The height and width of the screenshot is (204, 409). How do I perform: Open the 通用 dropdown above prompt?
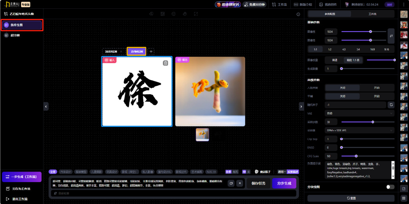pyautogui.click(x=282, y=172)
